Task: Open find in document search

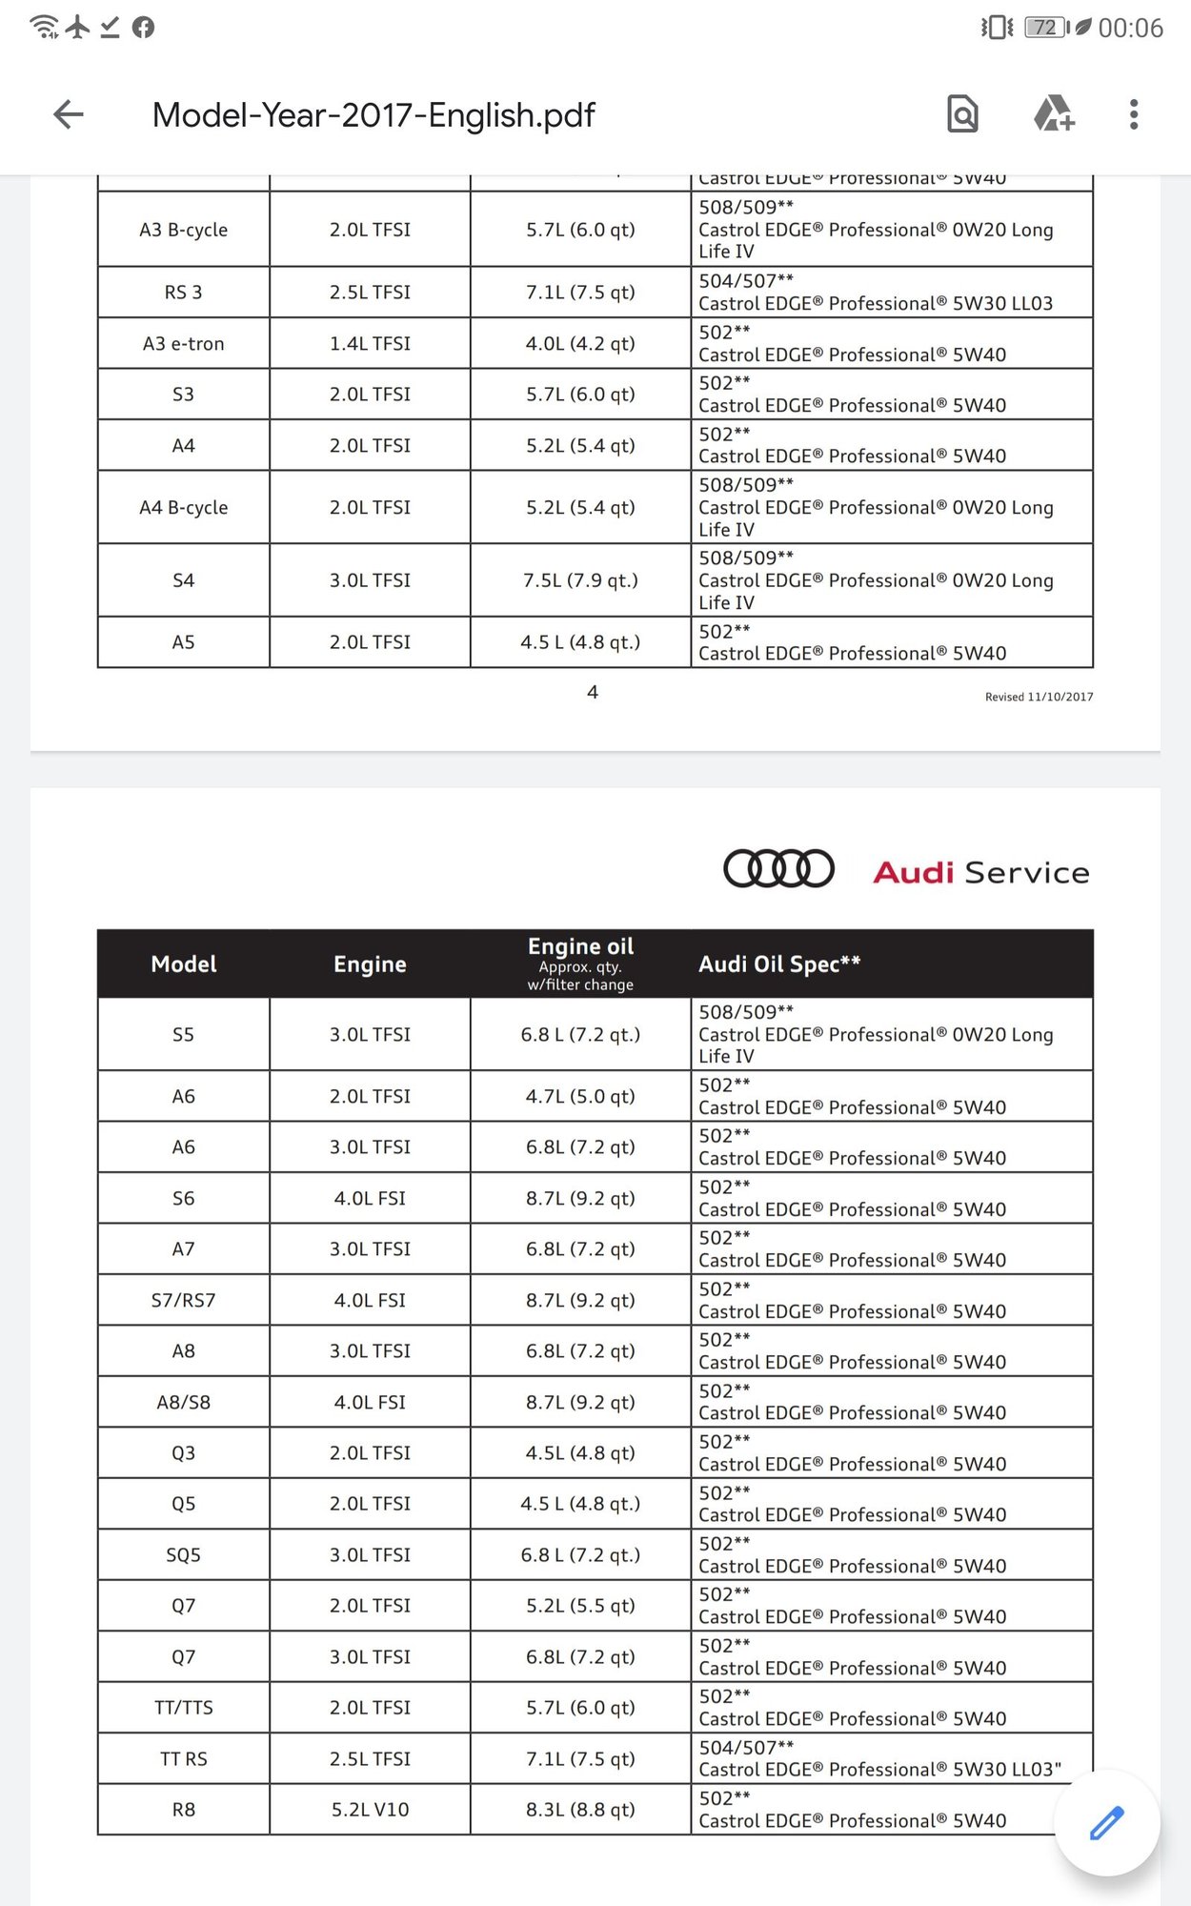Action: pos(962,114)
